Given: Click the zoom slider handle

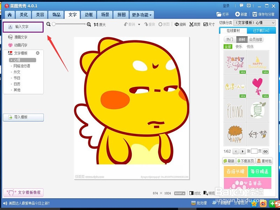Looking at the screenshot, I should (x=54, y=24).
